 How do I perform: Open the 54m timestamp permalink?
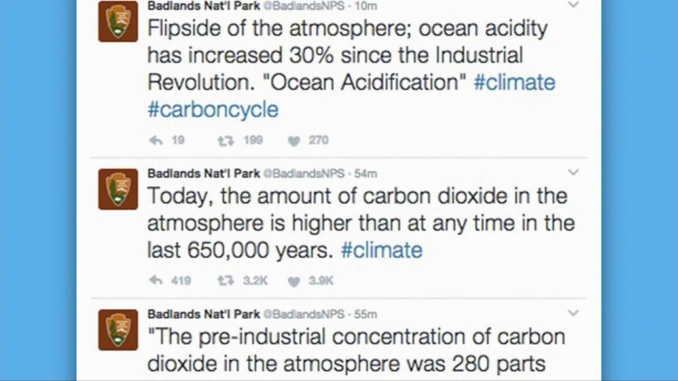click(x=365, y=174)
